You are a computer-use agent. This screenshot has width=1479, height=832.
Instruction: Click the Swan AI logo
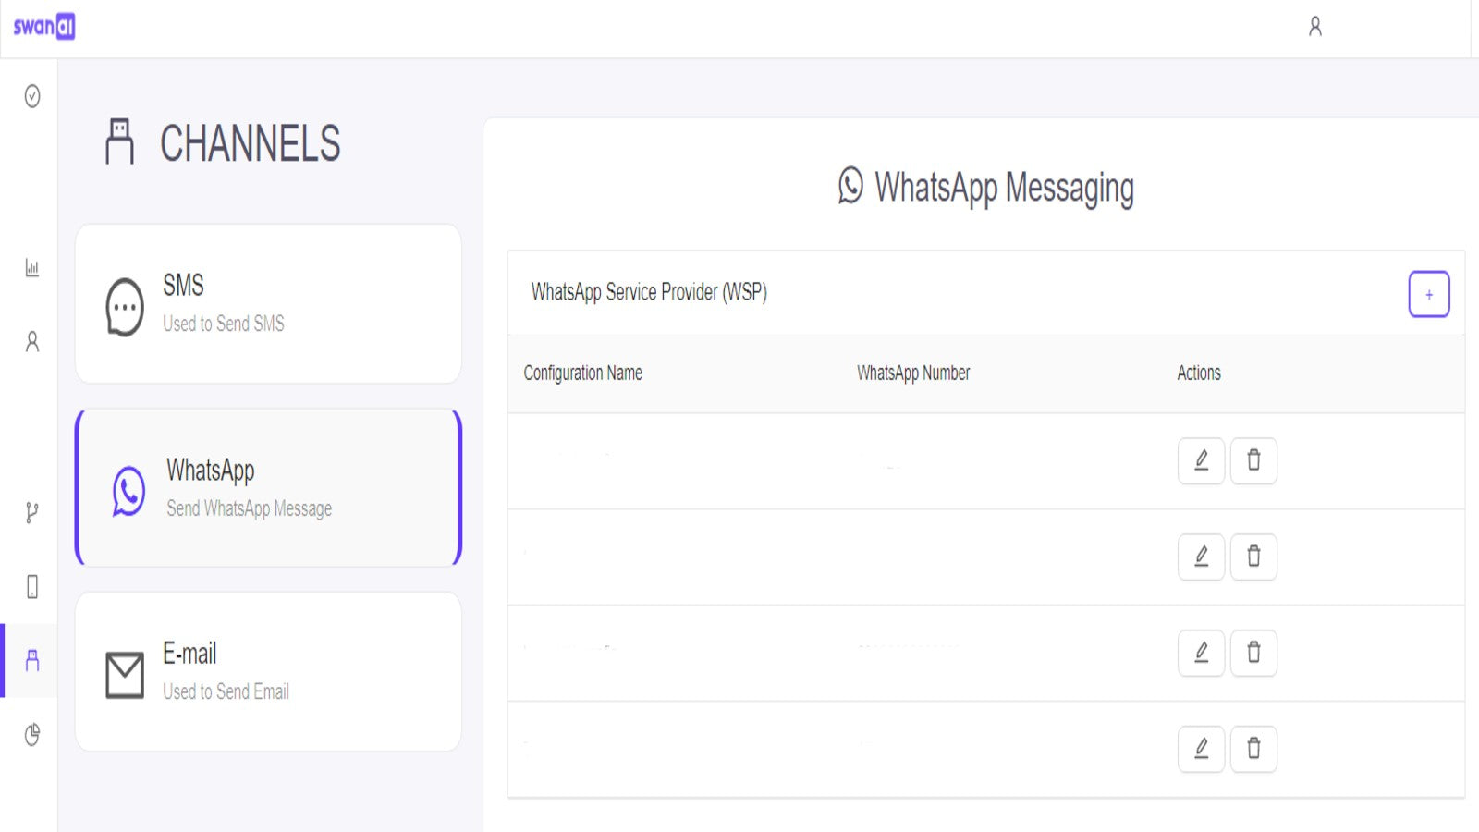tap(43, 27)
